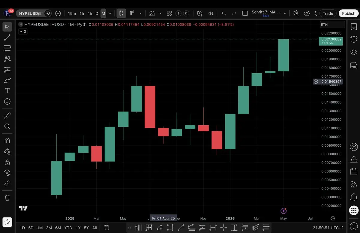The width and height of the screenshot is (360, 233).
Task: Open the Indicators icon in top toolbar
Action: point(152,13)
